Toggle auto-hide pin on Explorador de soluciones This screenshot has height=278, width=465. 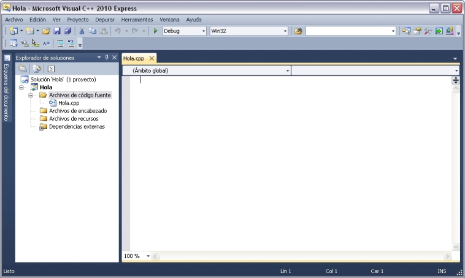pos(107,58)
